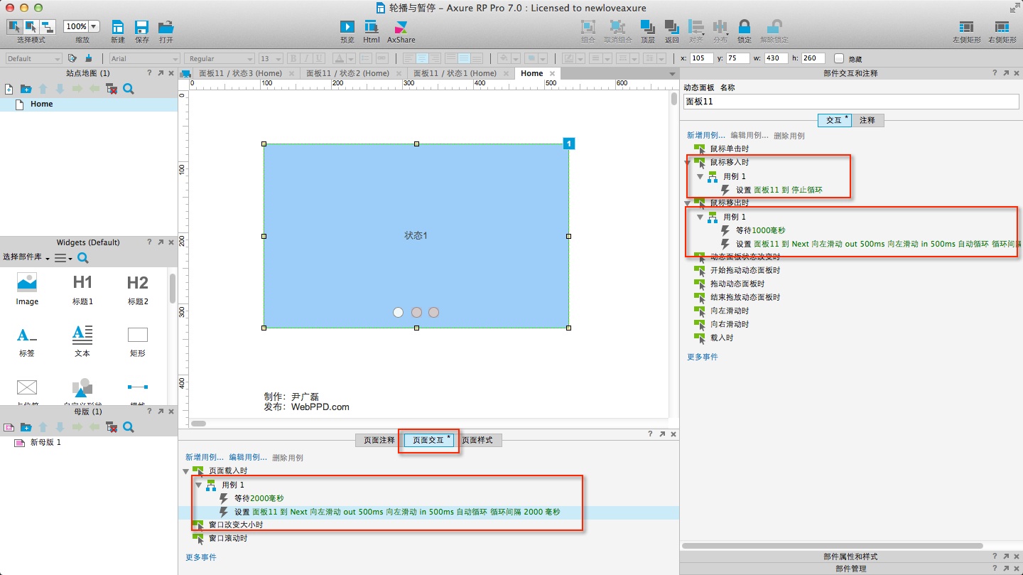Select the third carousel indicator circle
Image resolution: width=1023 pixels, height=575 pixels.
(x=433, y=312)
